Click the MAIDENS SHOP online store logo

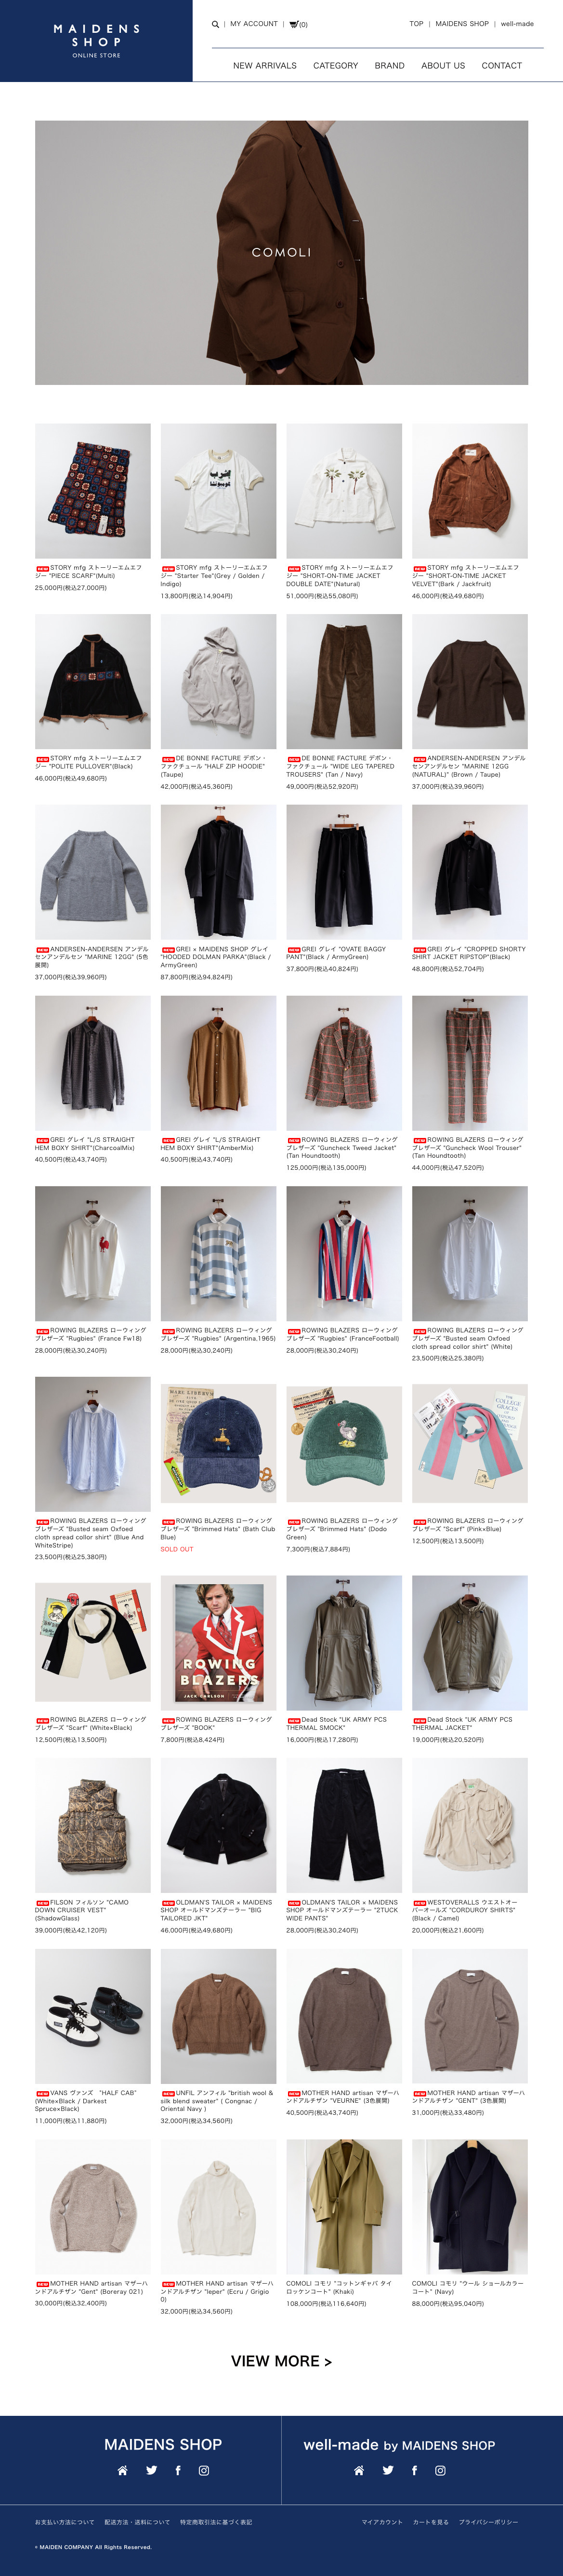96,41
